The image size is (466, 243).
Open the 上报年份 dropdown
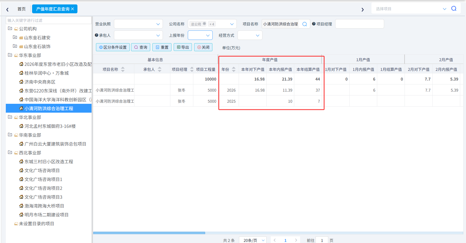click(x=200, y=35)
